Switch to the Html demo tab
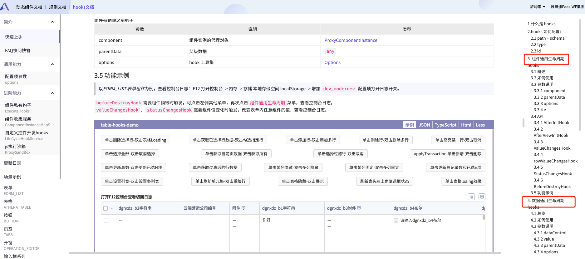Viewport: 585px width, 259px height. [466, 125]
